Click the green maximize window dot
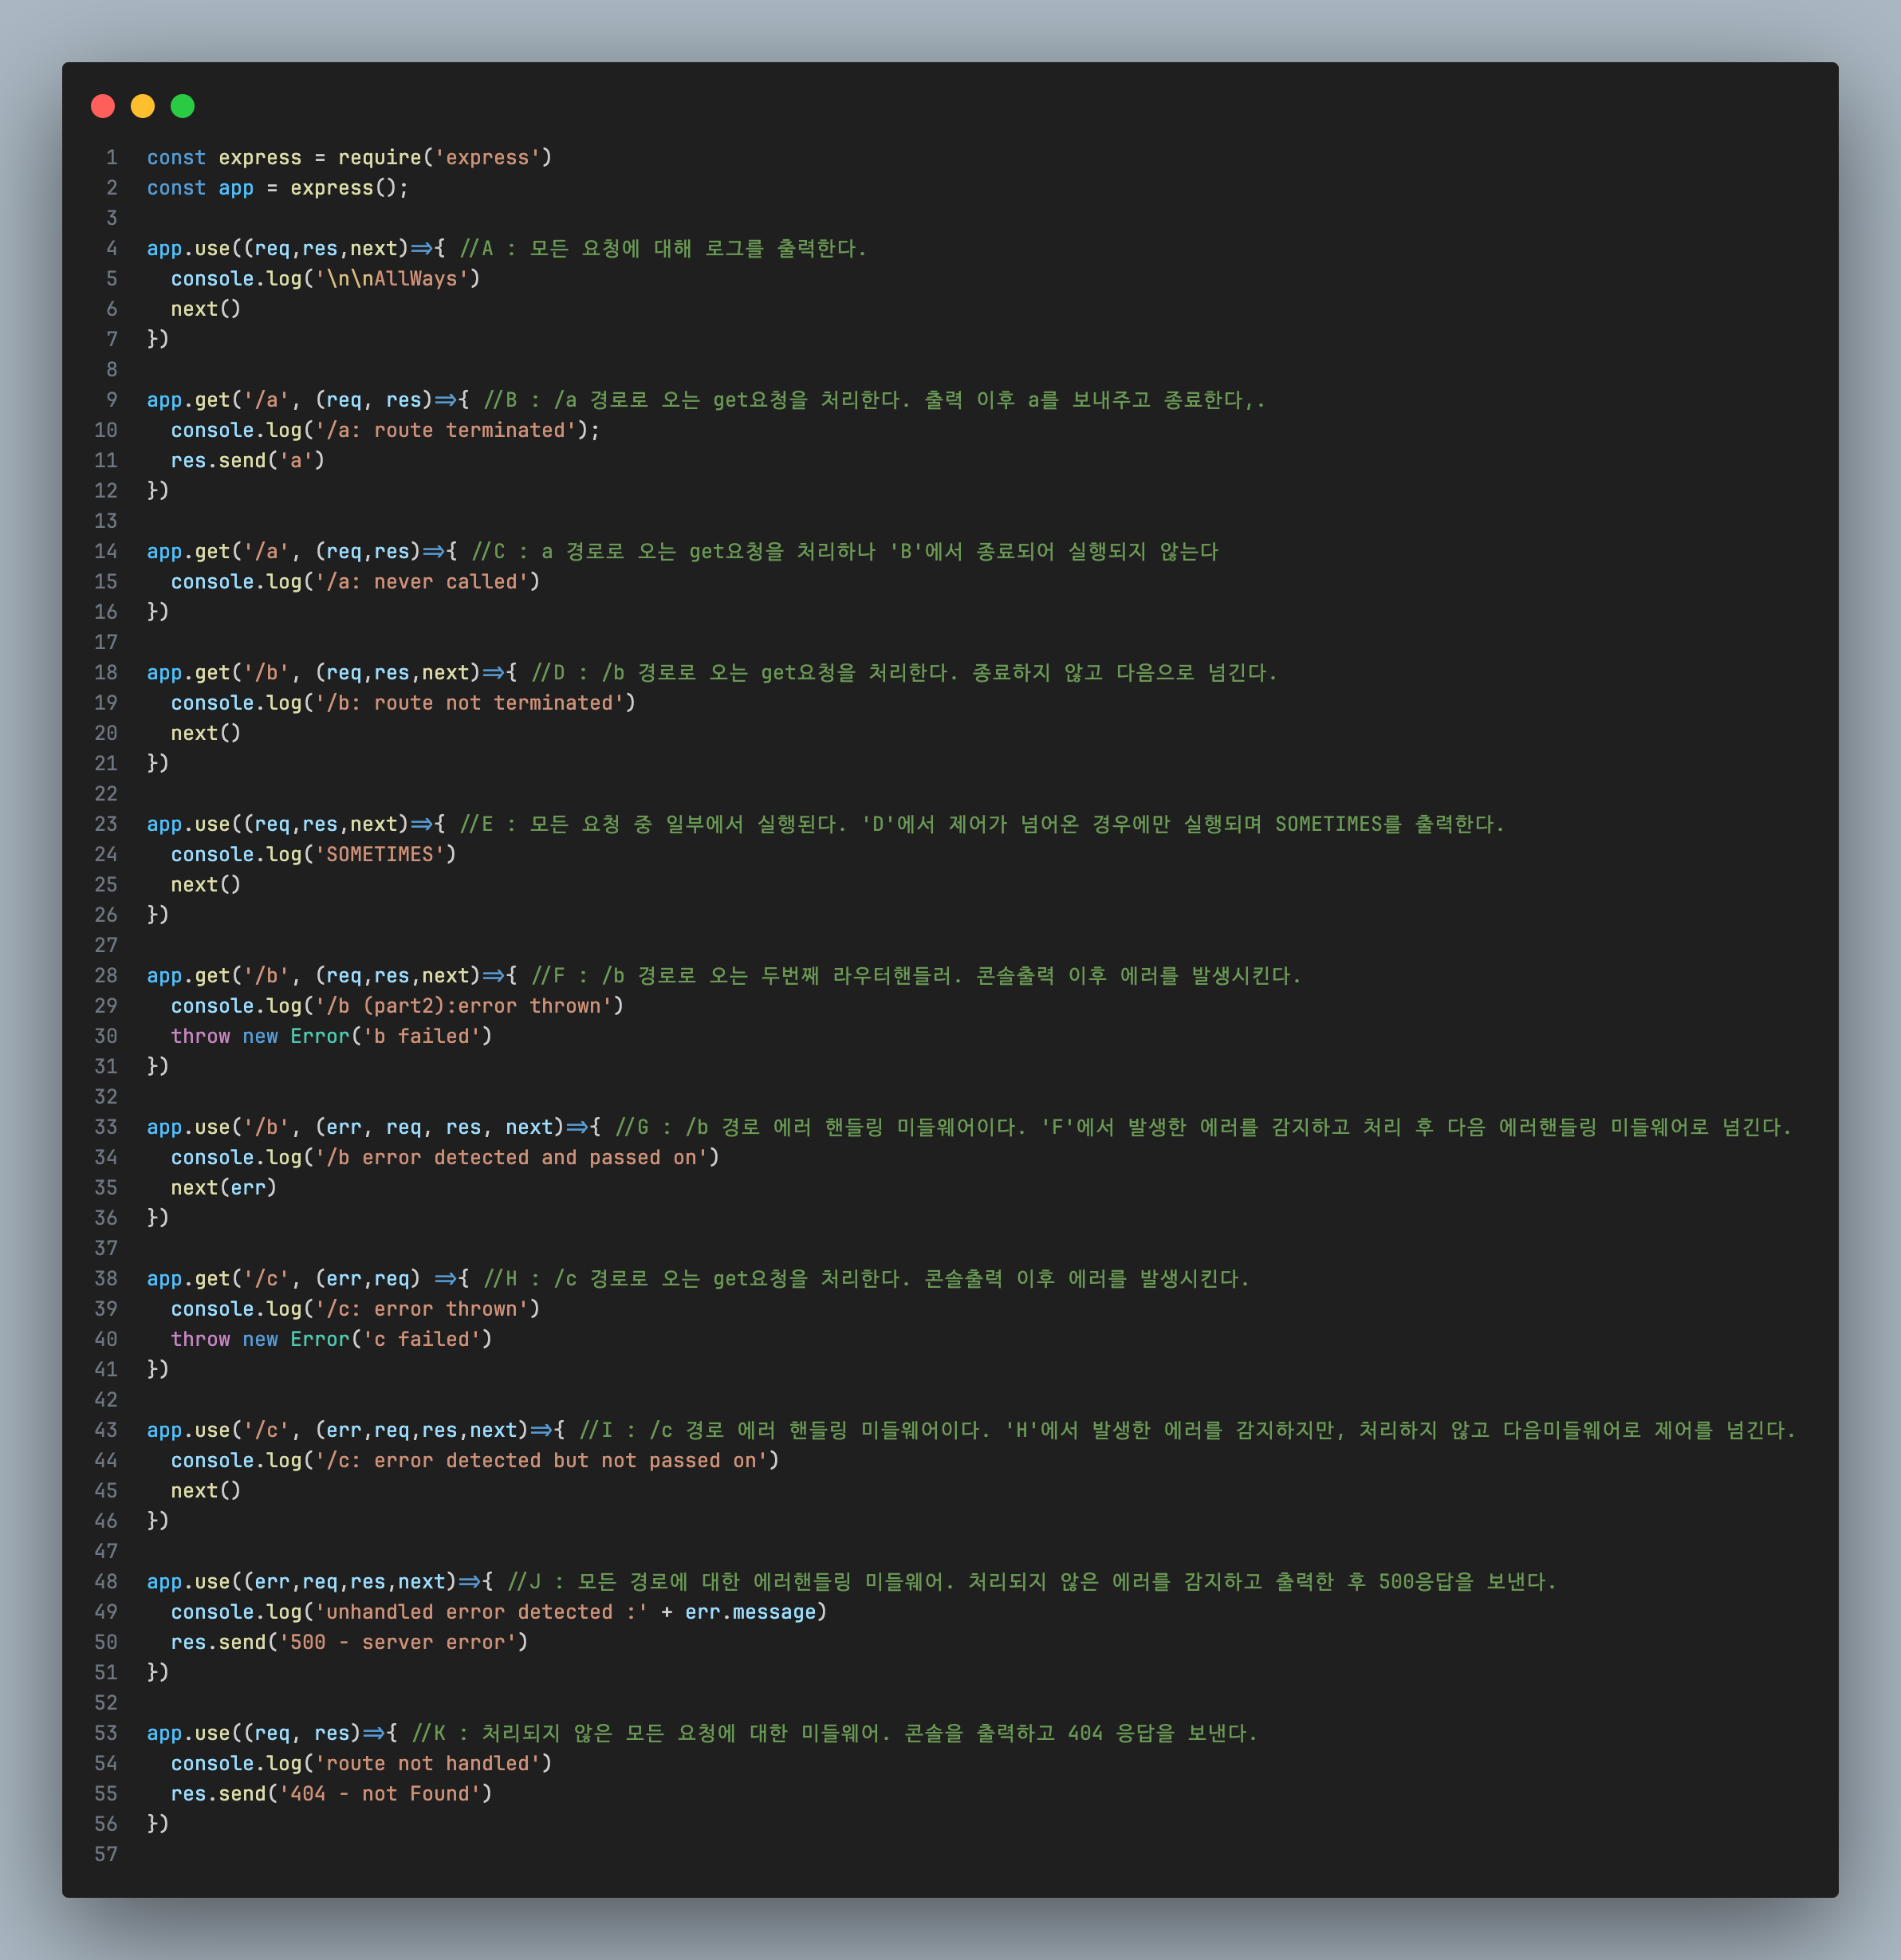This screenshot has width=1901, height=1960. click(182, 106)
